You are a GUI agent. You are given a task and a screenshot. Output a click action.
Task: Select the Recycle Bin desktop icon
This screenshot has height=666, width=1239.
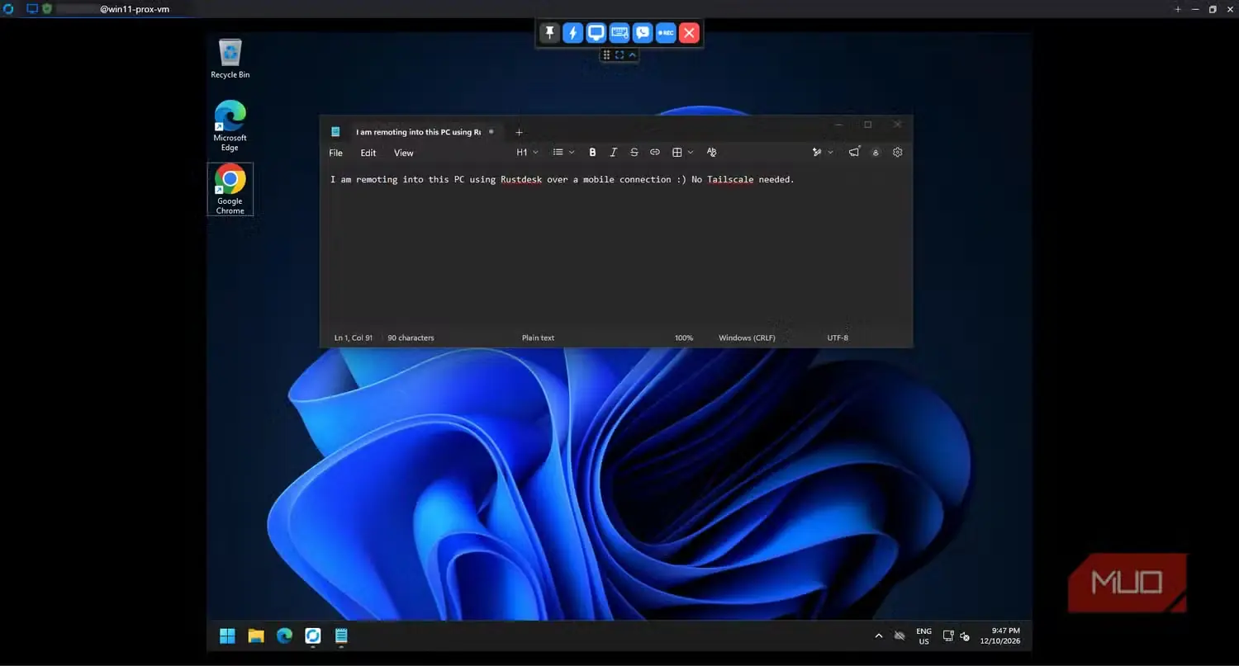[x=230, y=59]
